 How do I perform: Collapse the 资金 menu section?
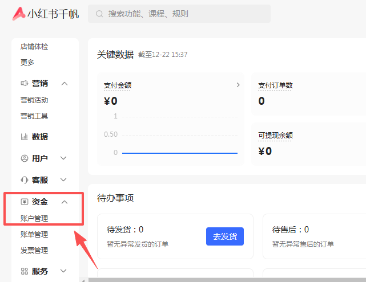[65, 202]
